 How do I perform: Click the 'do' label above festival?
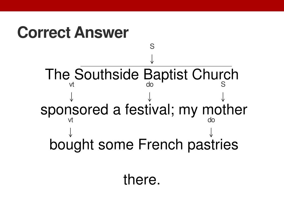tap(149, 84)
